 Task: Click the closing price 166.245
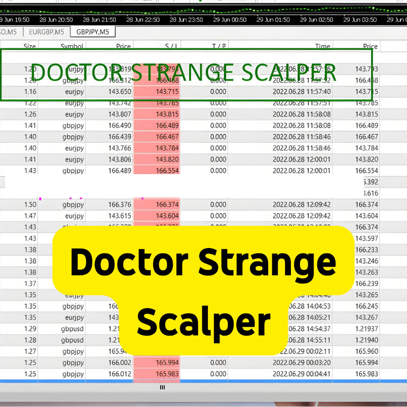pos(366,306)
